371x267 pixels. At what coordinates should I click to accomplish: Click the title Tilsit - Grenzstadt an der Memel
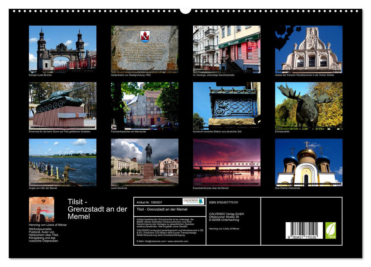click(95, 209)
